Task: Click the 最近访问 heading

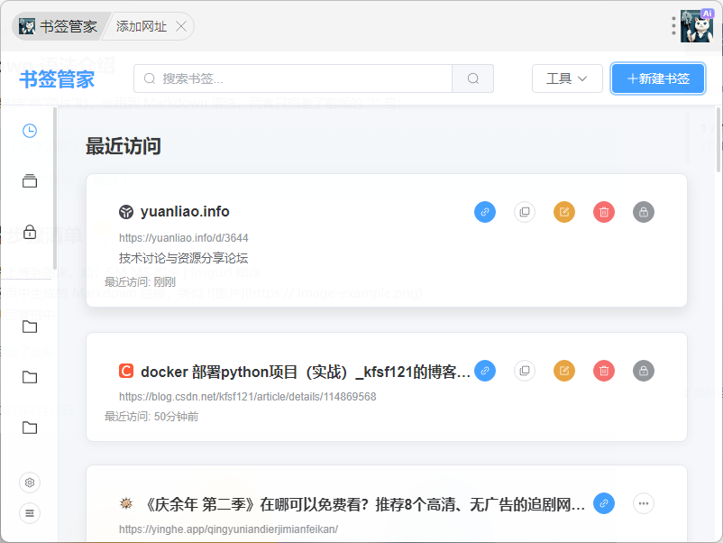Action: tap(124, 146)
